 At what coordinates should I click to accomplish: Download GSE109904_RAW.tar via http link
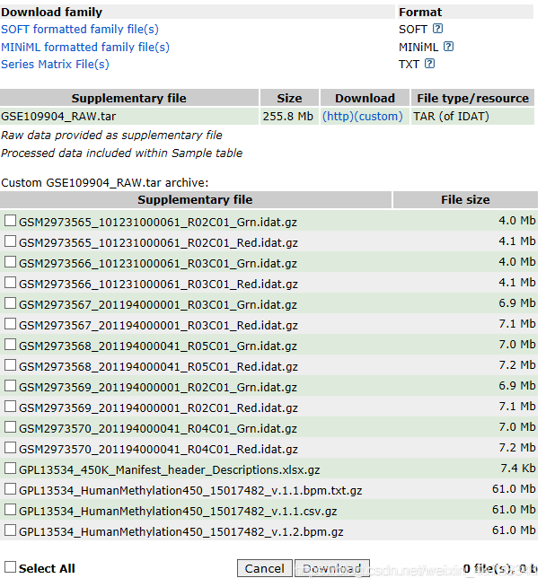pos(338,117)
